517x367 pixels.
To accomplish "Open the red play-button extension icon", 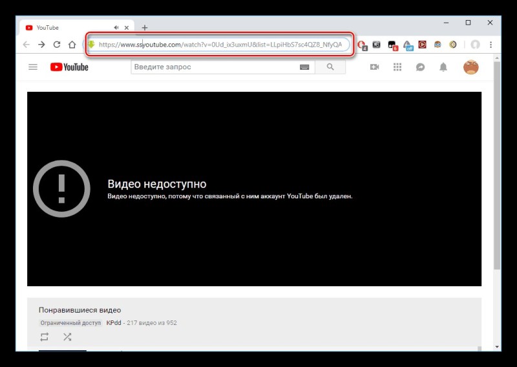I will click(x=422, y=45).
